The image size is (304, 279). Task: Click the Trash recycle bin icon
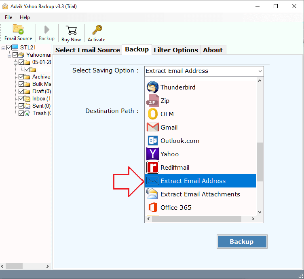coord(27,113)
